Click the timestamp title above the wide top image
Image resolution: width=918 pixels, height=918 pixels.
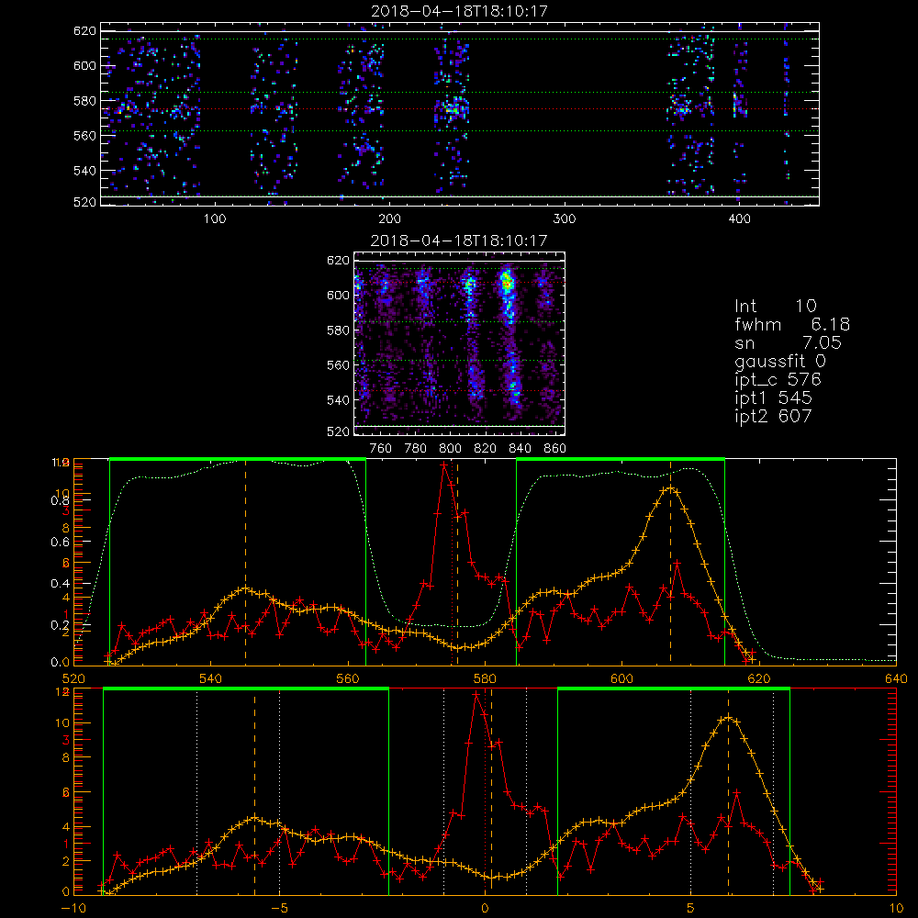tap(460, 11)
